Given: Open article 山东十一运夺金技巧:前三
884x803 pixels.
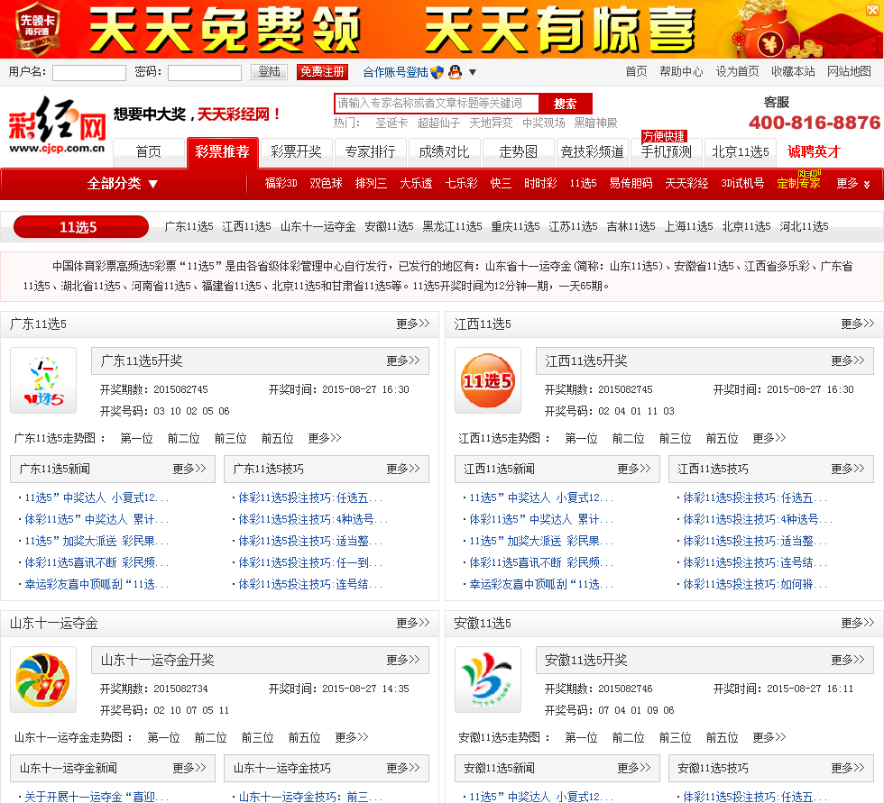Looking at the screenshot, I should coord(310,797).
